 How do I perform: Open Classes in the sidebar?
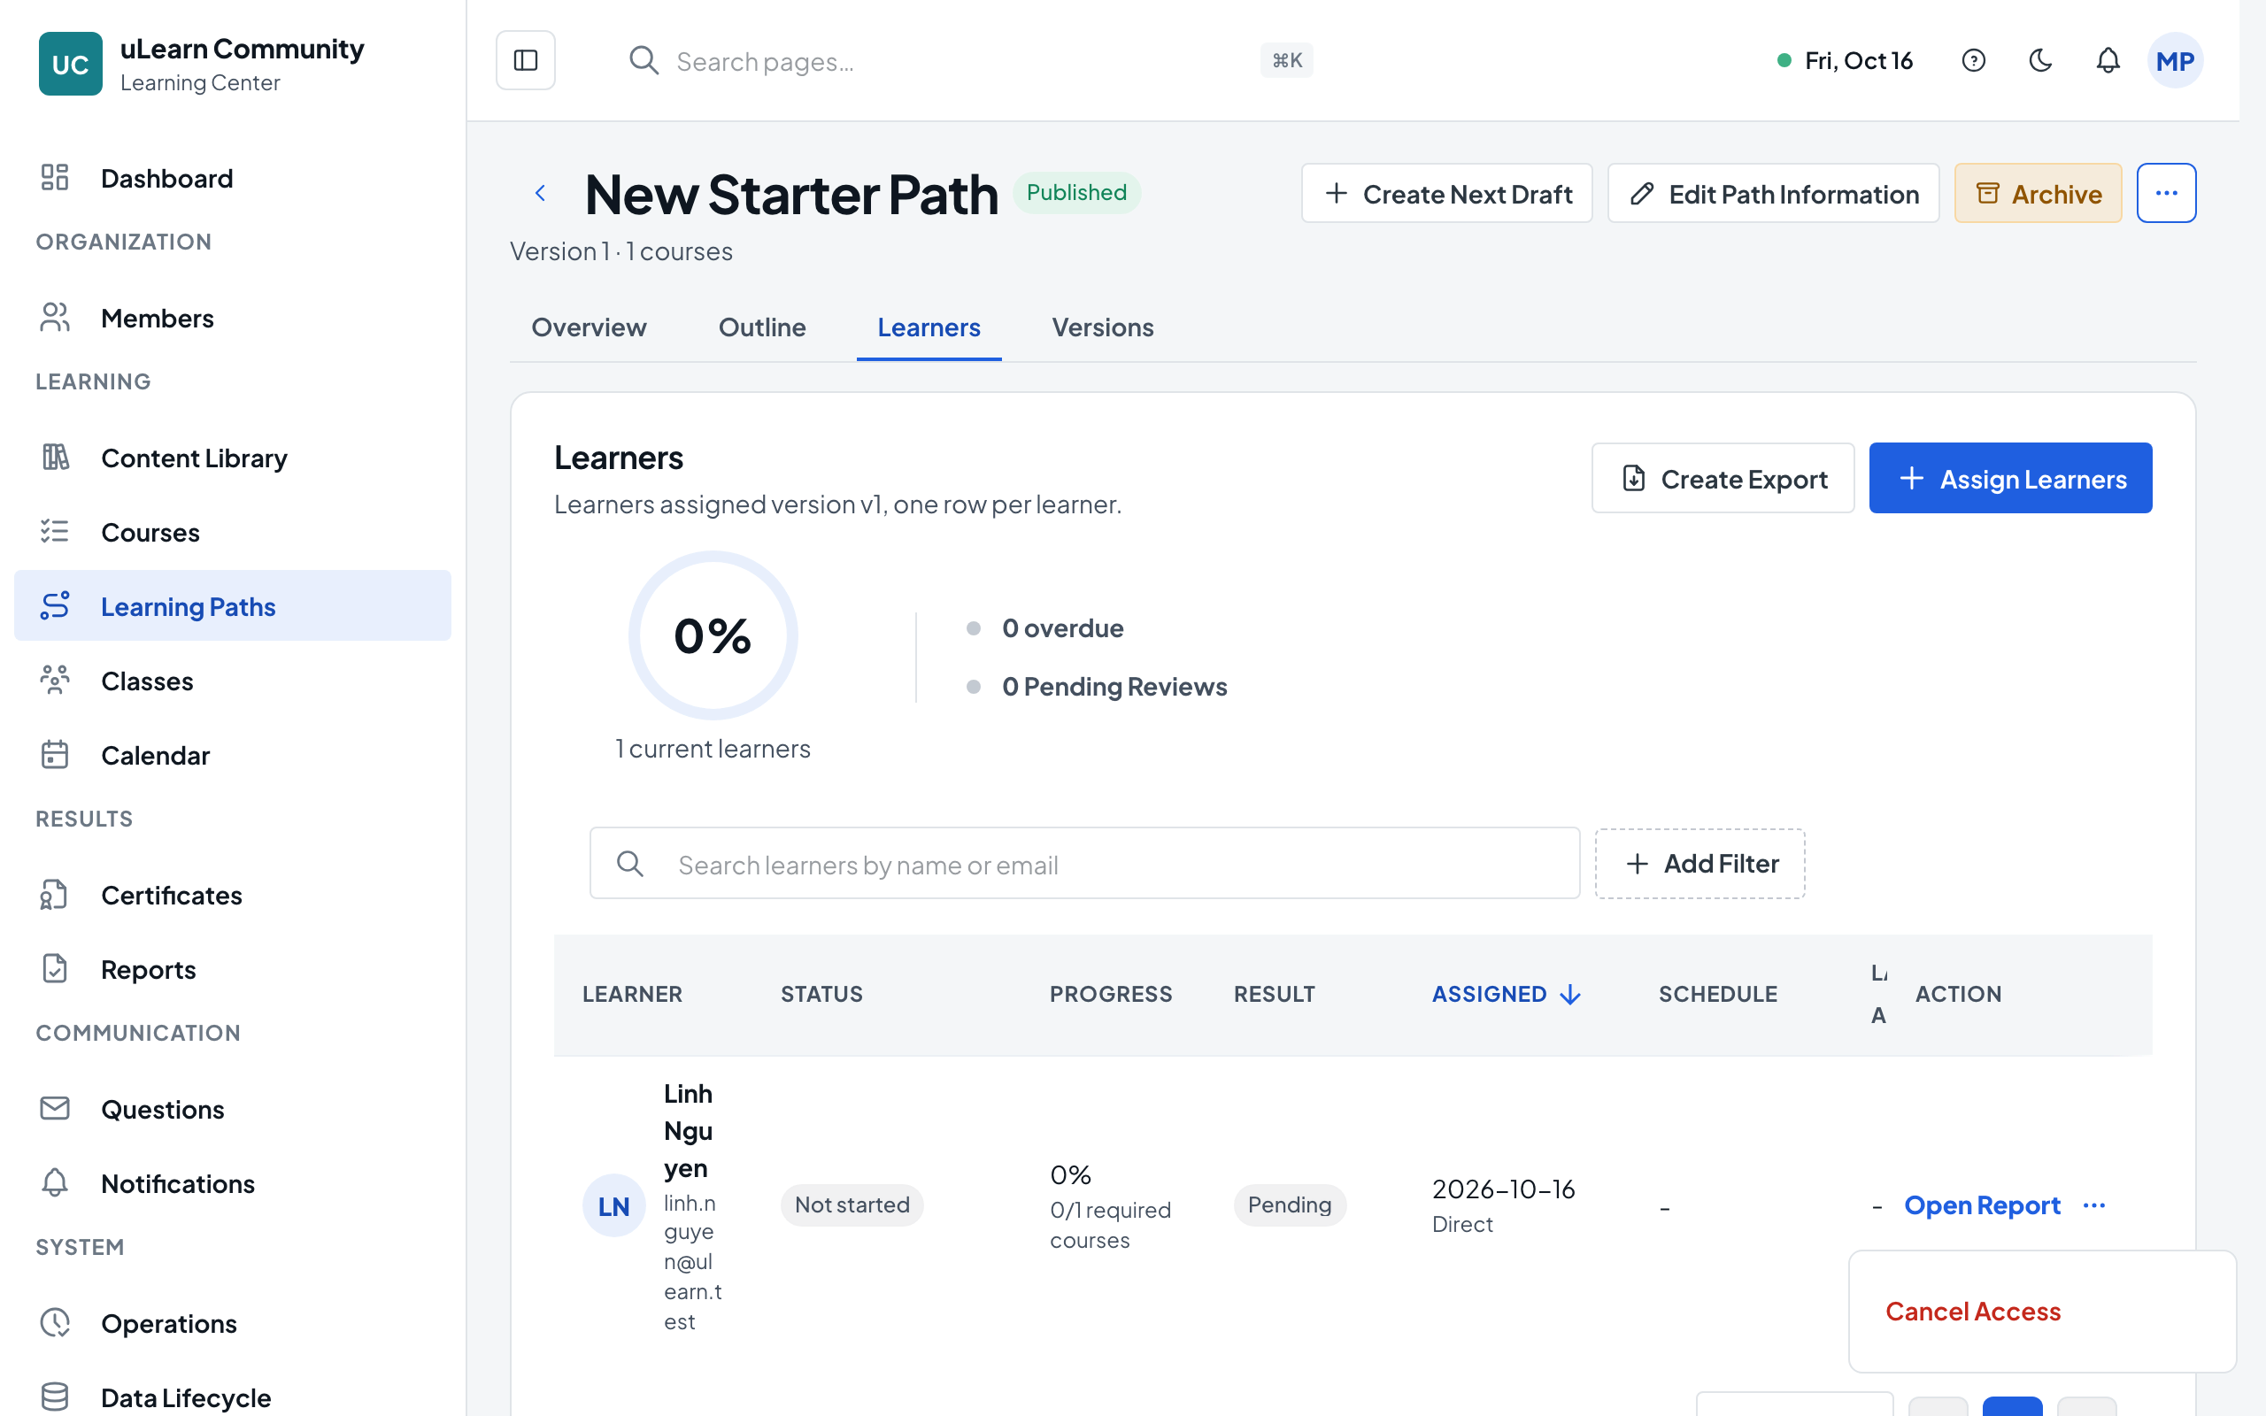(x=232, y=681)
